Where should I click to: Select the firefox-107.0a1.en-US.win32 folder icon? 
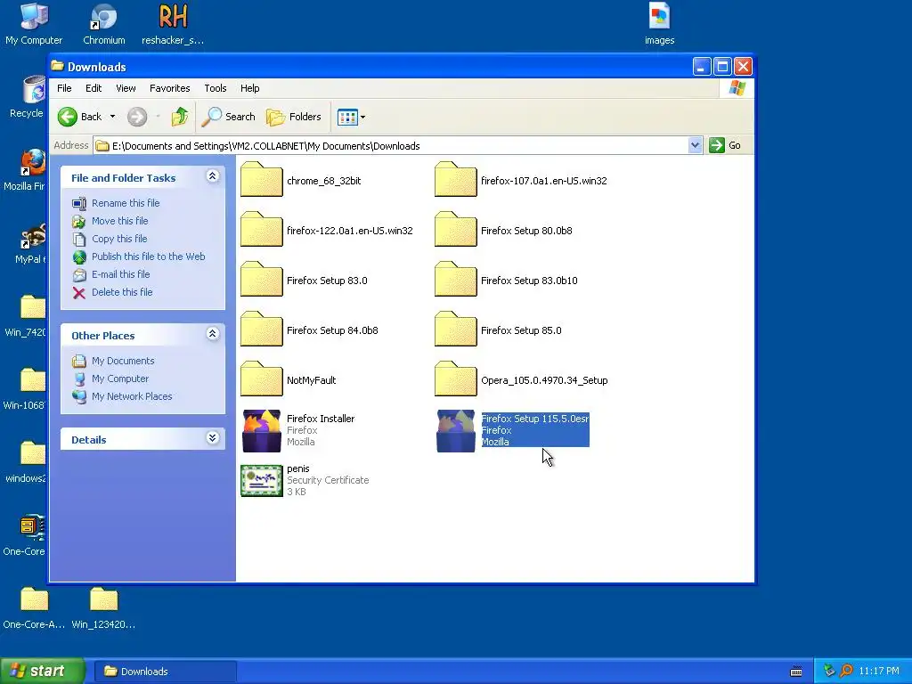coord(456,180)
